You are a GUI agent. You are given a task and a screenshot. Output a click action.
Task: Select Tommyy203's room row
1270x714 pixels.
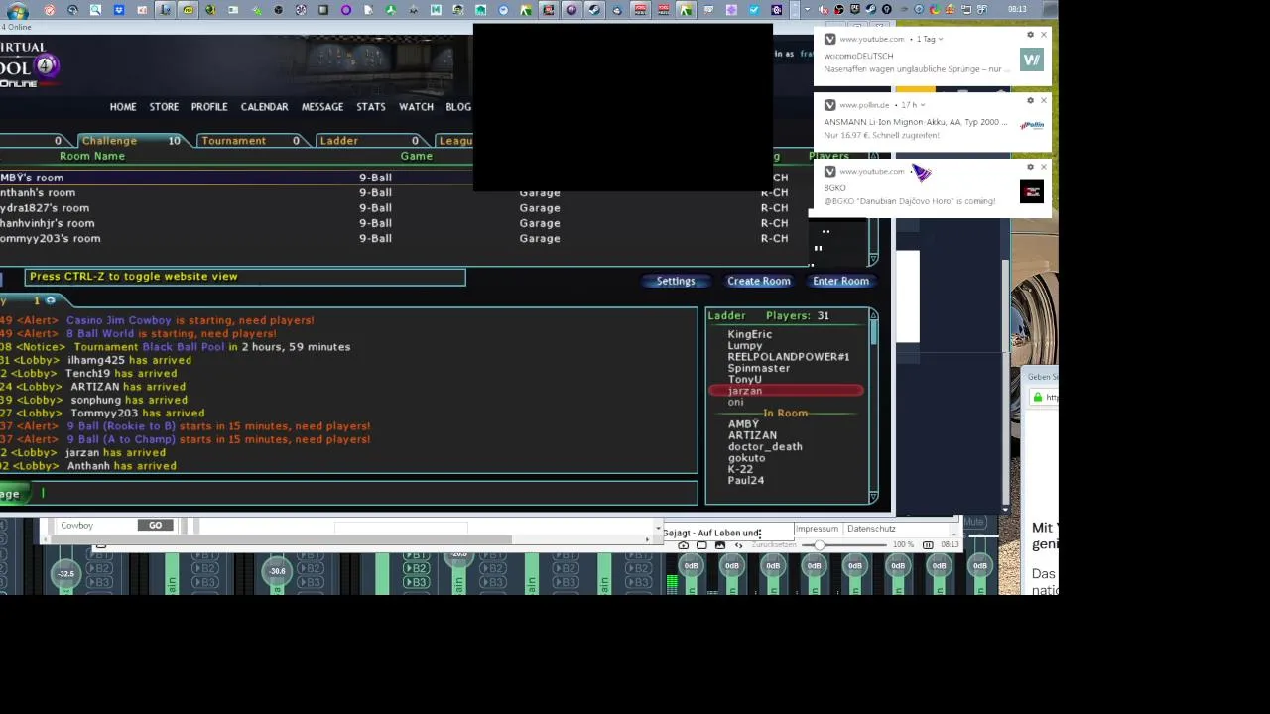pos(397,239)
